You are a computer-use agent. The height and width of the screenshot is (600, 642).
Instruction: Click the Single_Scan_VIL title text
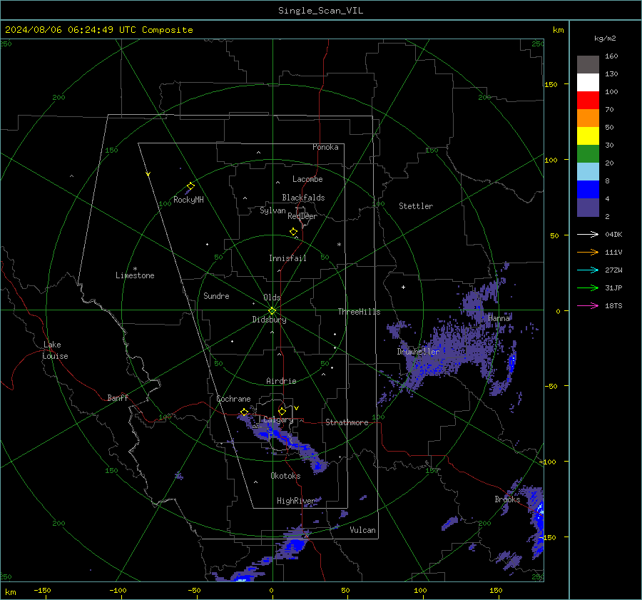pos(320,11)
